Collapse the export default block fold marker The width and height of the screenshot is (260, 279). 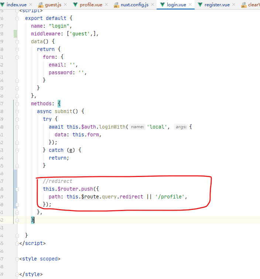(x=17, y=18)
